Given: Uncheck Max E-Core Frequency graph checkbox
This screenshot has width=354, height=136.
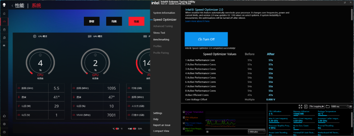Looking at the screenshot, I should [x=184, y=128].
